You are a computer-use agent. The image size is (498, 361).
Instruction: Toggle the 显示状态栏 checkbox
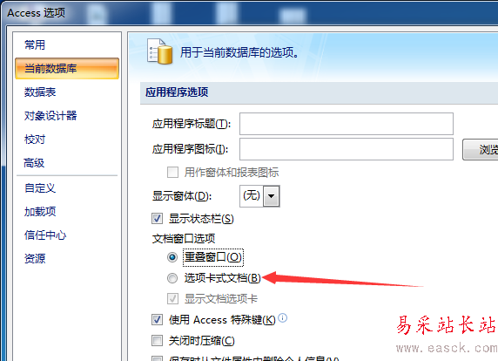click(x=158, y=219)
